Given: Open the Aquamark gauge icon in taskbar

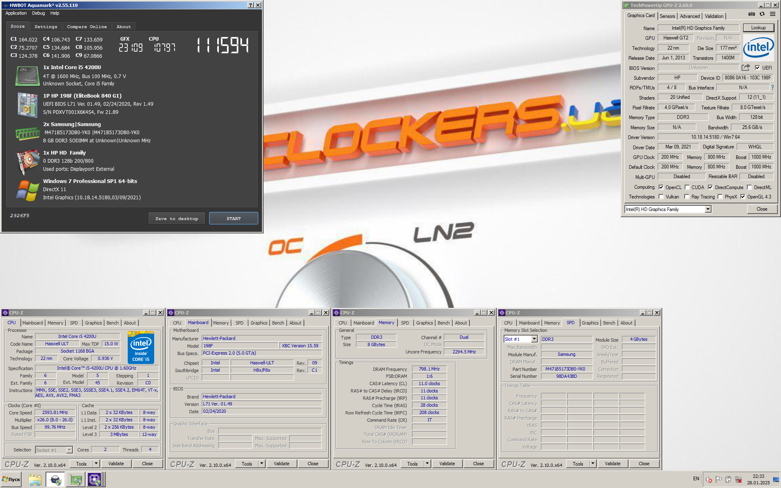Looking at the screenshot, I should pos(55,480).
